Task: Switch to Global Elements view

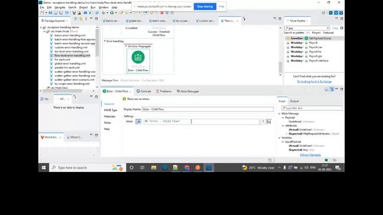Action: [130, 81]
